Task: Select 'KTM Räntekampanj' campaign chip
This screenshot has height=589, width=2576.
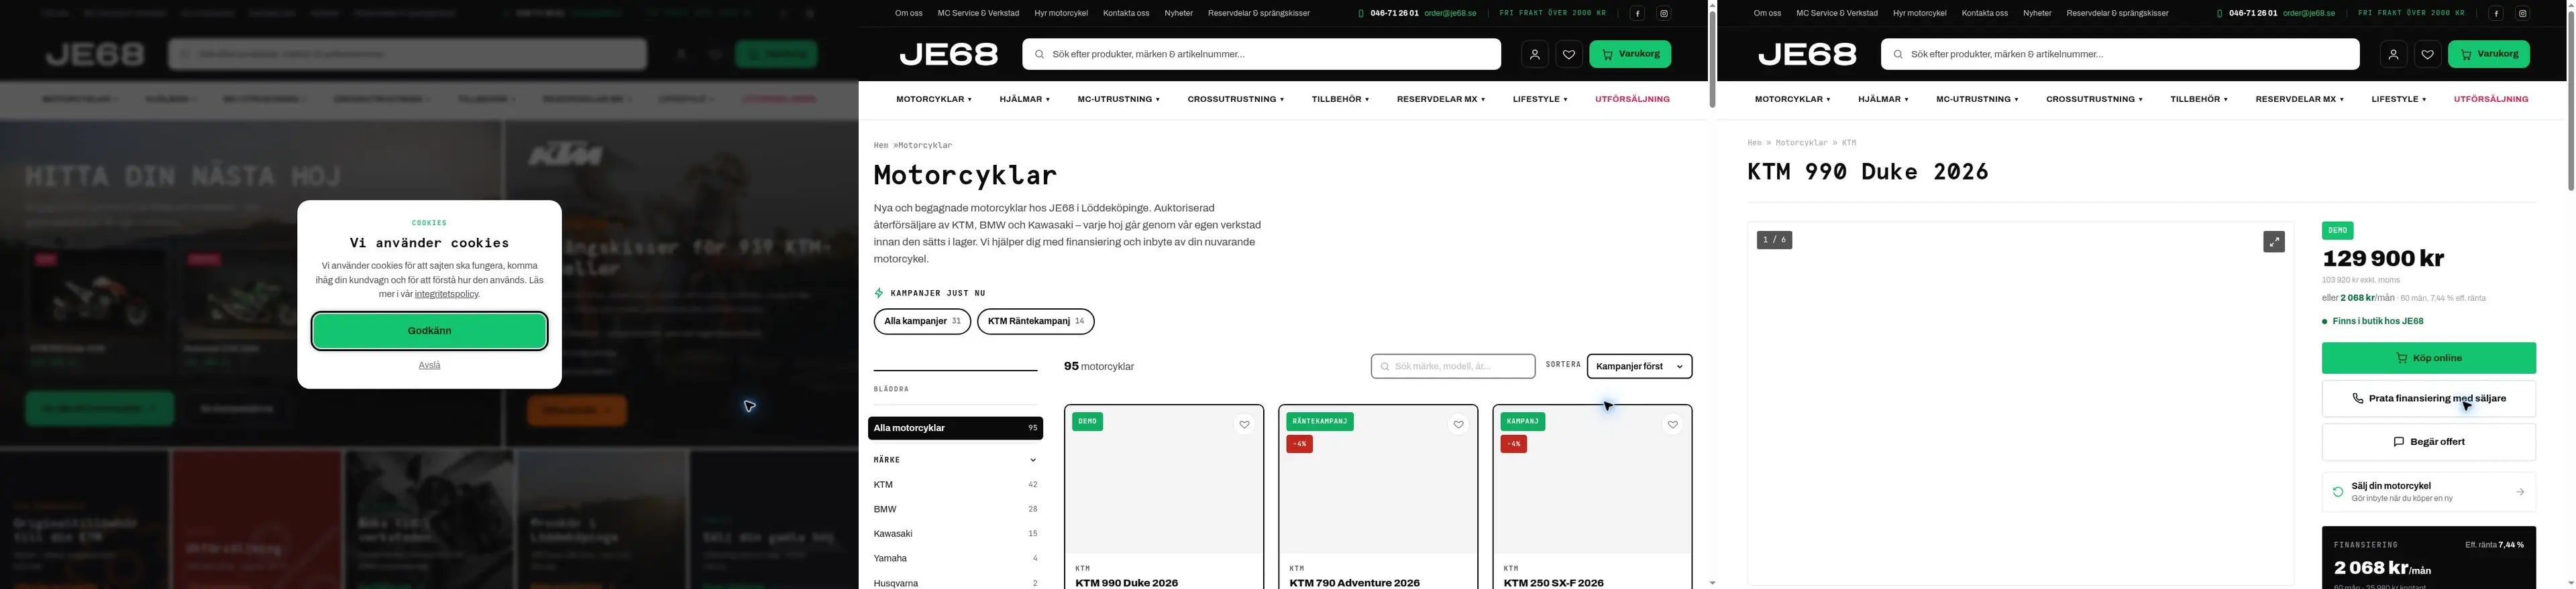Action: (1035, 322)
